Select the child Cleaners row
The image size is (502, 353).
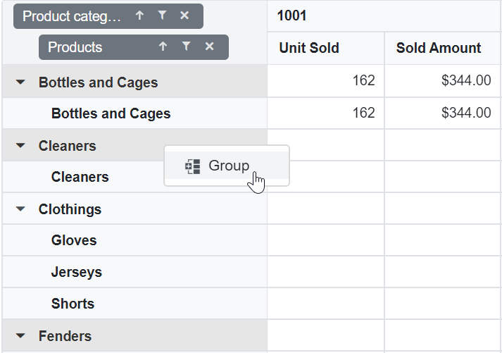pos(134,177)
